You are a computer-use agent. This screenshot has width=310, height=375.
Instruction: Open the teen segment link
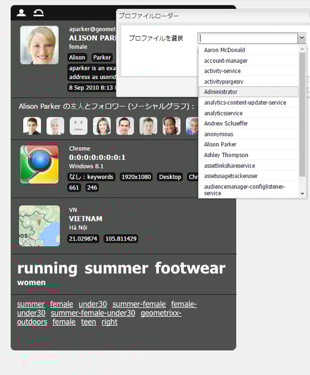[89, 322]
